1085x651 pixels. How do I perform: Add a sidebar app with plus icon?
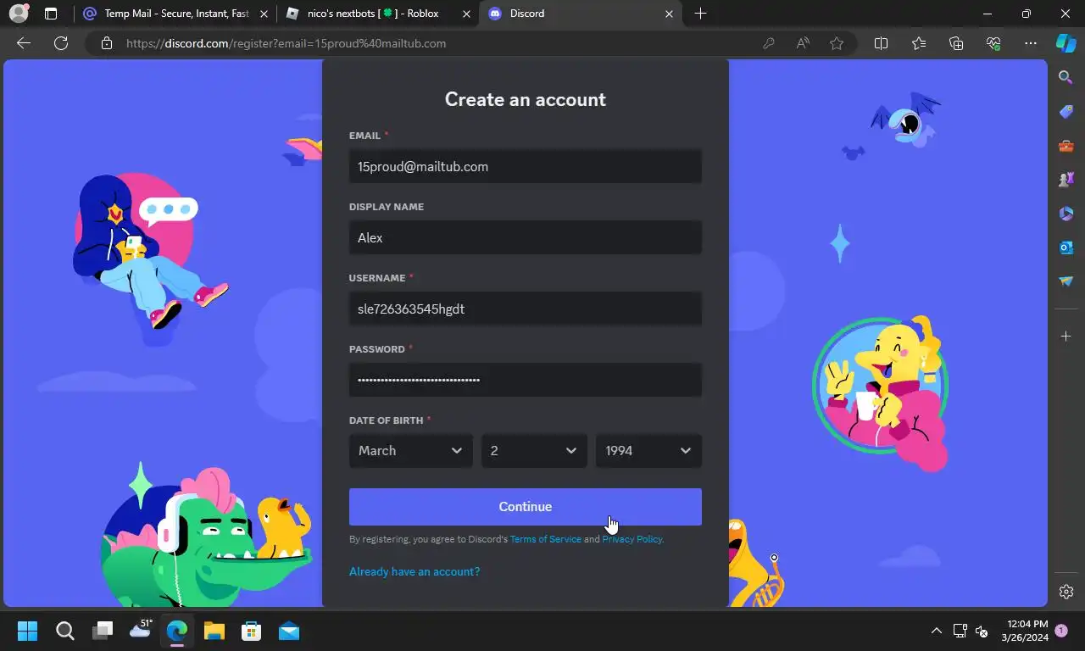tap(1066, 337)
